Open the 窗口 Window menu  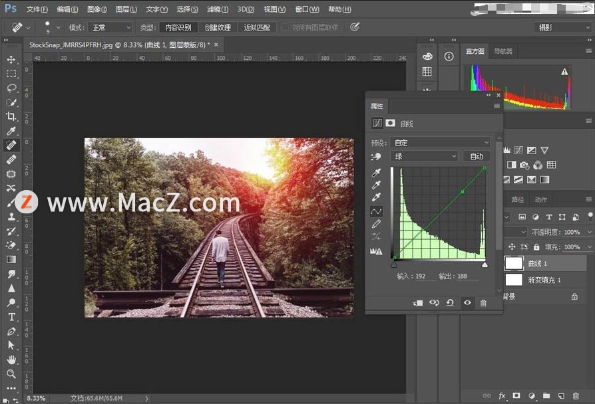(307, 9)
